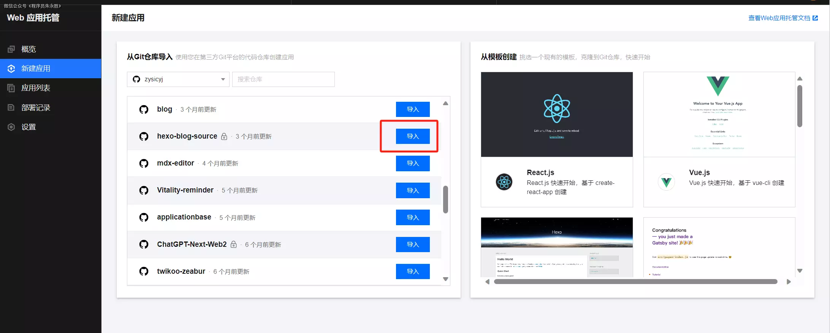This screenshot has width=830, height=333.
Task: Click the lock icon next to hexo-blog-source
Action: pyautogui.click(x=224, y=136)
